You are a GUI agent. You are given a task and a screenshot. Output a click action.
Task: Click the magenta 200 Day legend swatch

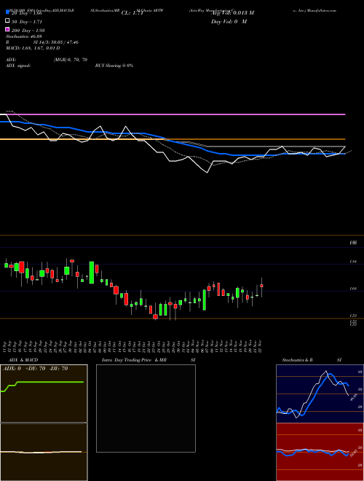pos(7,29)
